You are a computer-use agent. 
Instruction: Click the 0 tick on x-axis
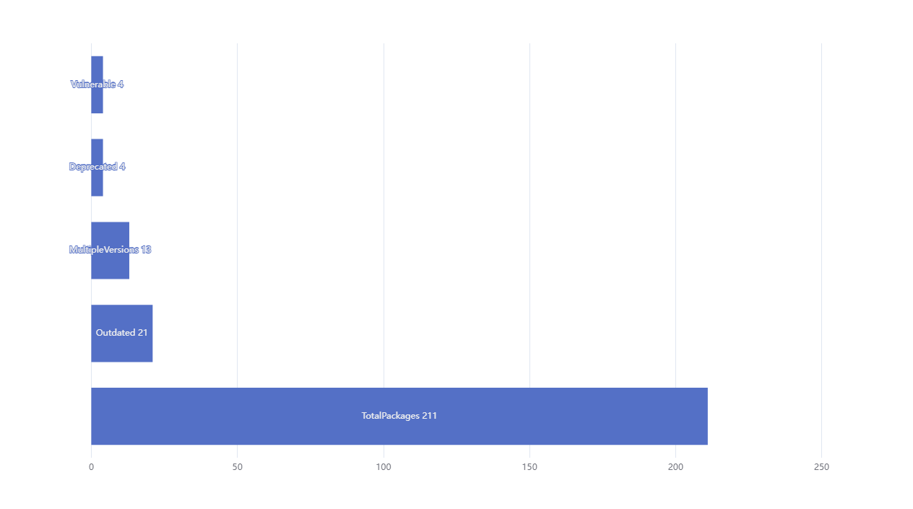click(91, 467)
